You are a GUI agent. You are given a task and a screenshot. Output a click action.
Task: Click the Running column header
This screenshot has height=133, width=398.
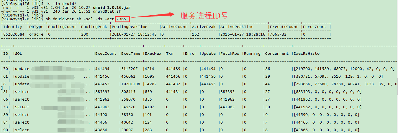click(253, 54)
